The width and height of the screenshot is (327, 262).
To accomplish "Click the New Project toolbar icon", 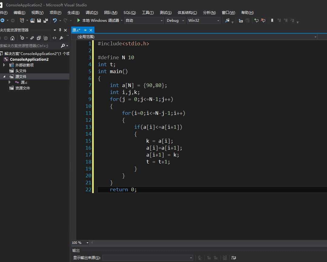I will 22,20.
